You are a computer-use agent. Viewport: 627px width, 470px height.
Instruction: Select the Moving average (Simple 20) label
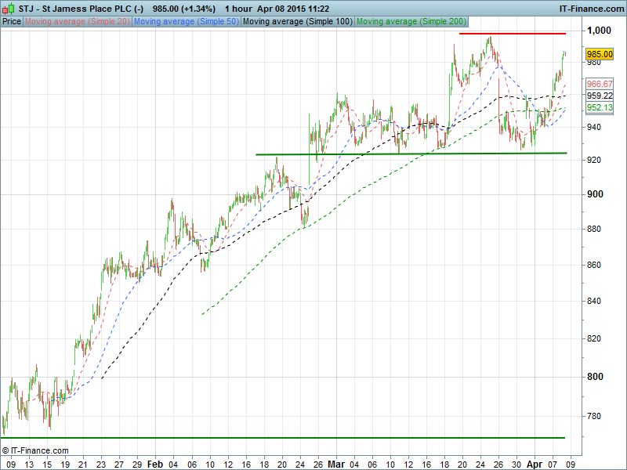(x=77, y=21)
